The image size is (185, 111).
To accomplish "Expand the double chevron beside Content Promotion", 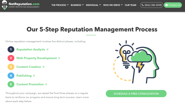I will [46, 84].
